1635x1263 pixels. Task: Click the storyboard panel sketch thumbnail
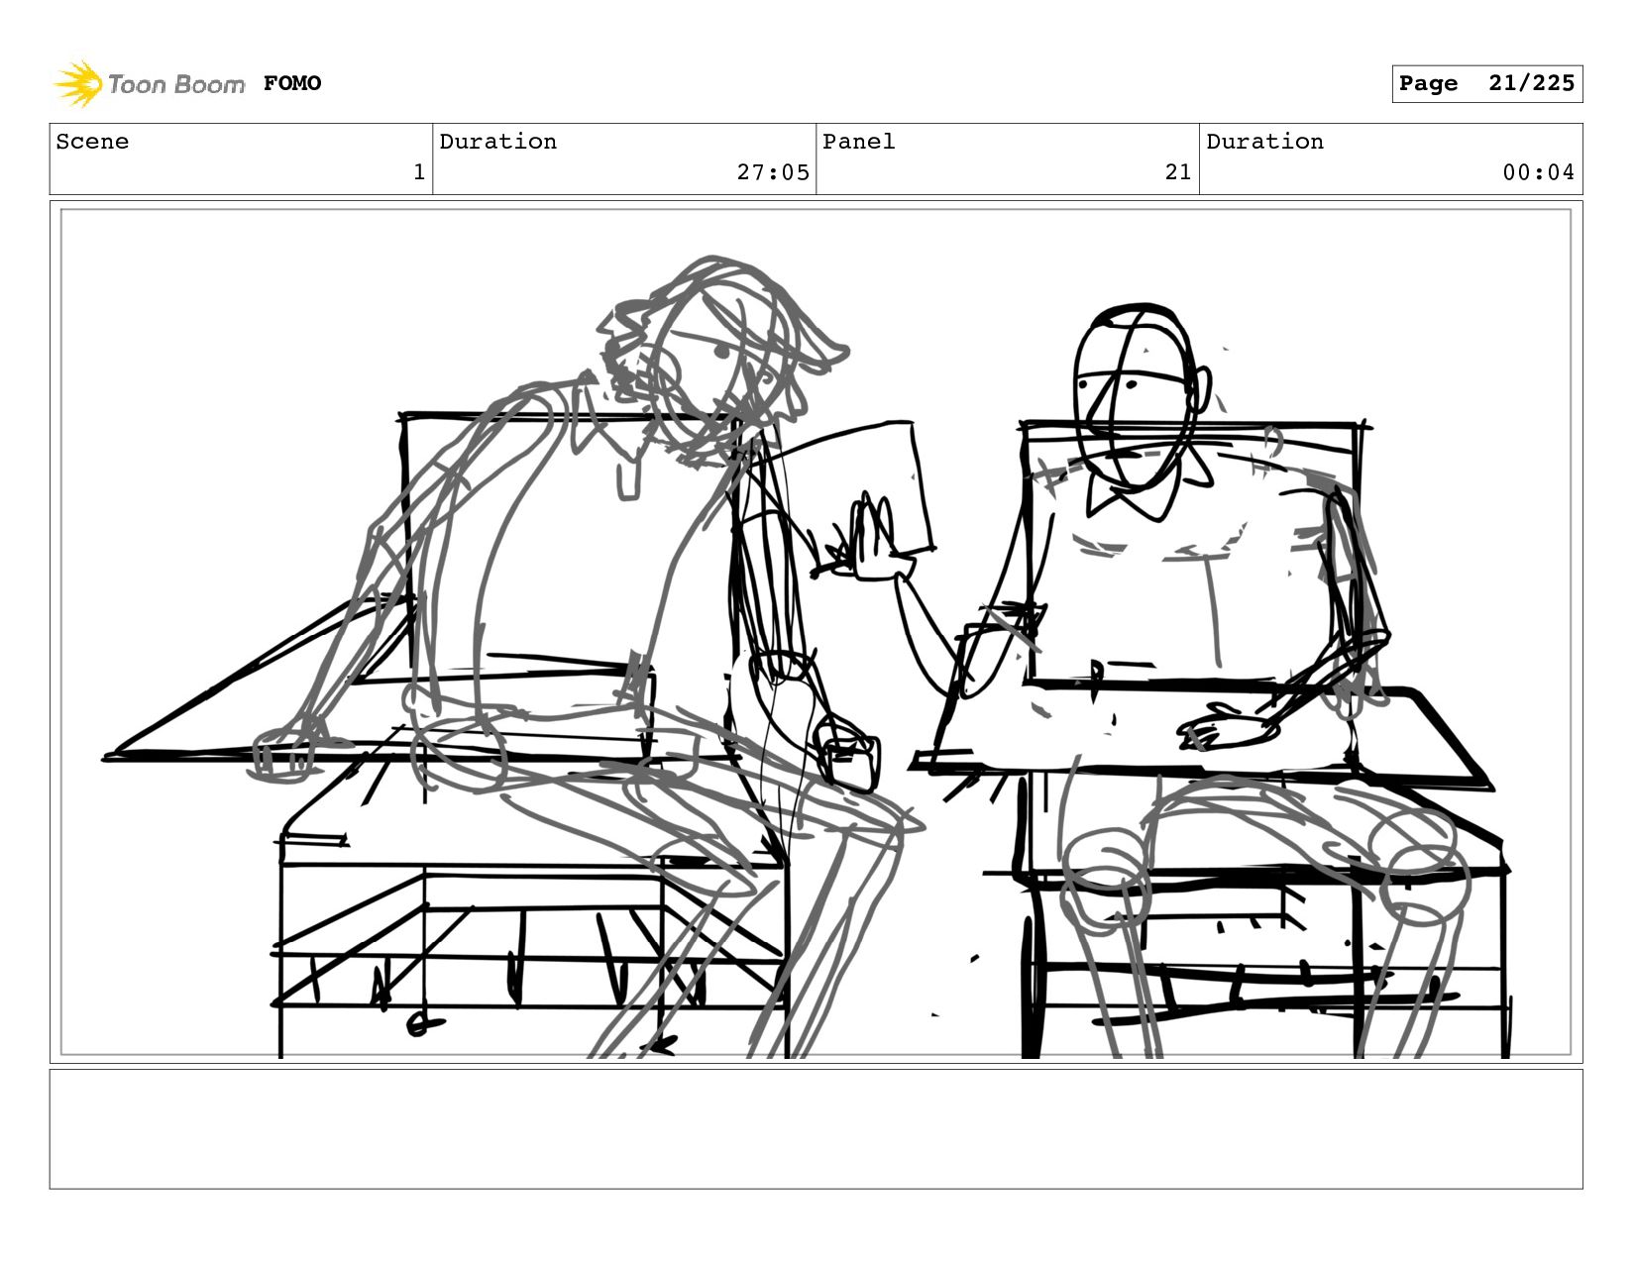817,632
